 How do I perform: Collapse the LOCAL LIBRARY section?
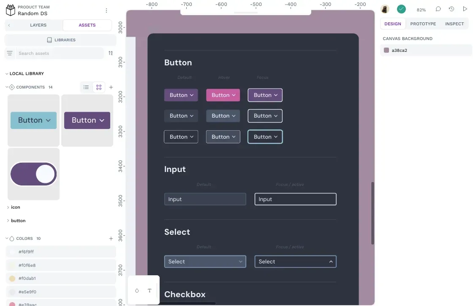coord(7,74)
